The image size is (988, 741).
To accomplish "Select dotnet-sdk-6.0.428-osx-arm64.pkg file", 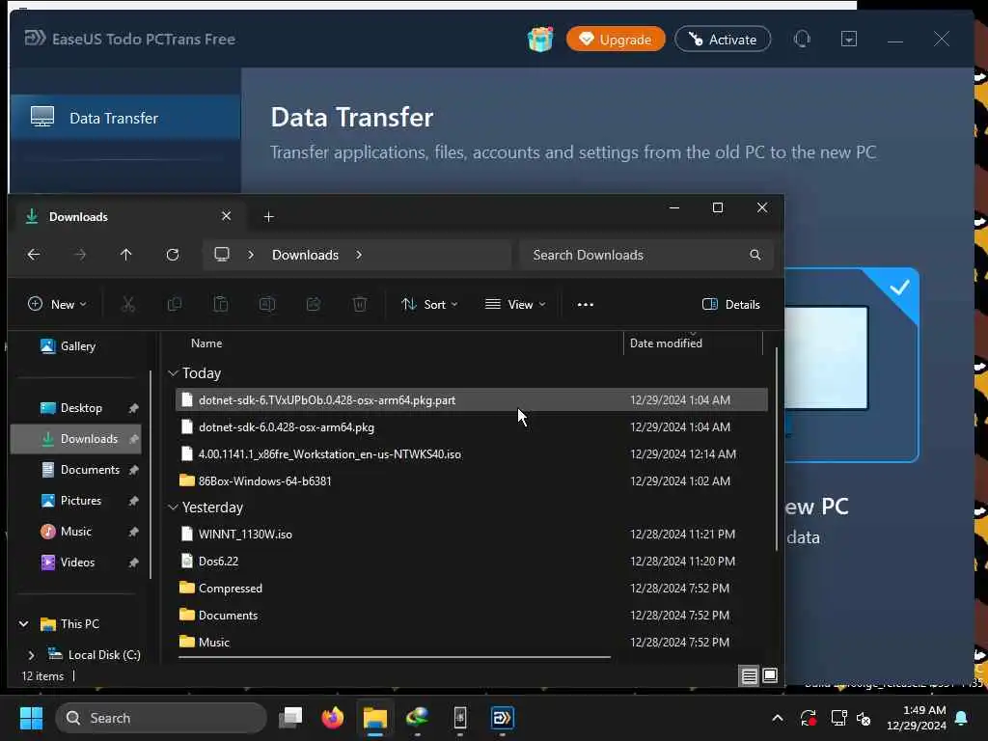I will coord(471,427).
